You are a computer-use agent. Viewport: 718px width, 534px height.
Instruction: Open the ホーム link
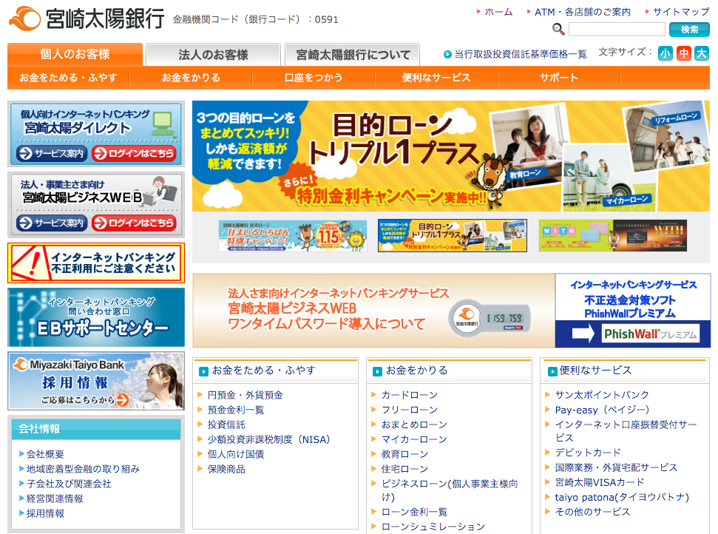[x=498, y=12]
